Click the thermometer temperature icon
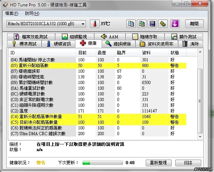 pos(95,24)
